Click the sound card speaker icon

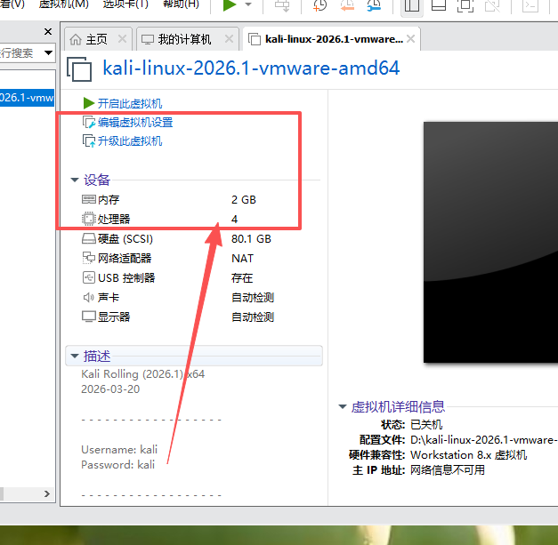coord(88,297)
